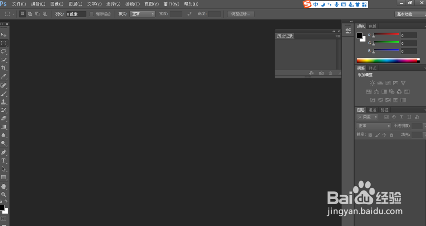Select the Blur tool

click(3, 135)
